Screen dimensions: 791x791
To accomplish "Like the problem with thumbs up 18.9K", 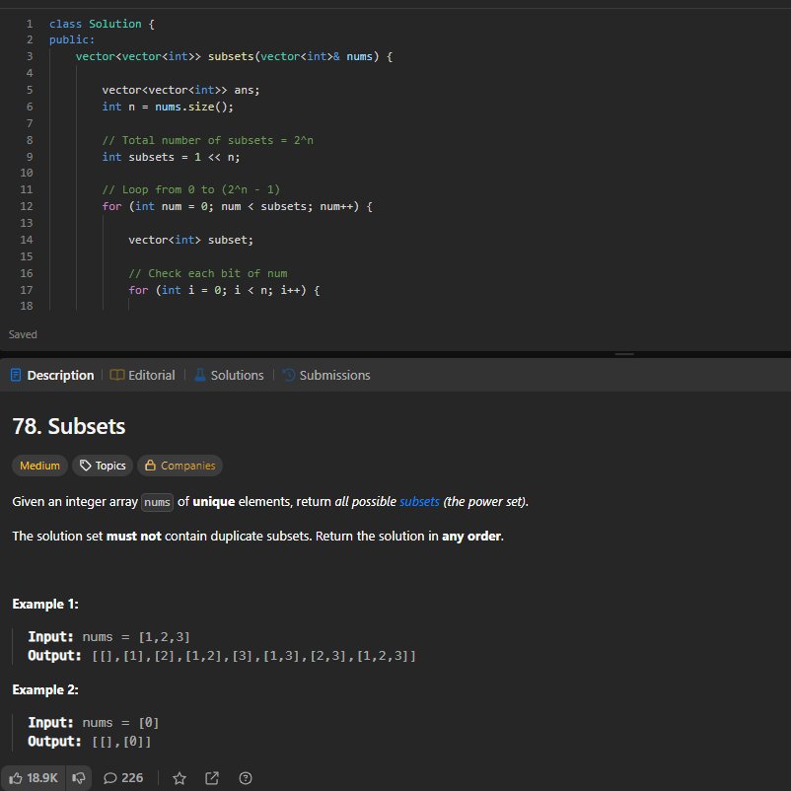I will (x=33, y=778).
